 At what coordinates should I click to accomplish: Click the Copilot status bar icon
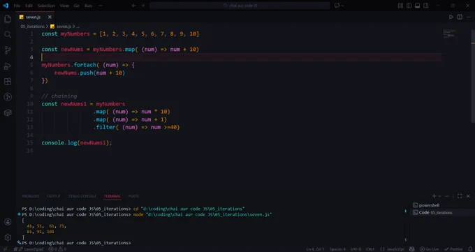[x=411, y=249]
